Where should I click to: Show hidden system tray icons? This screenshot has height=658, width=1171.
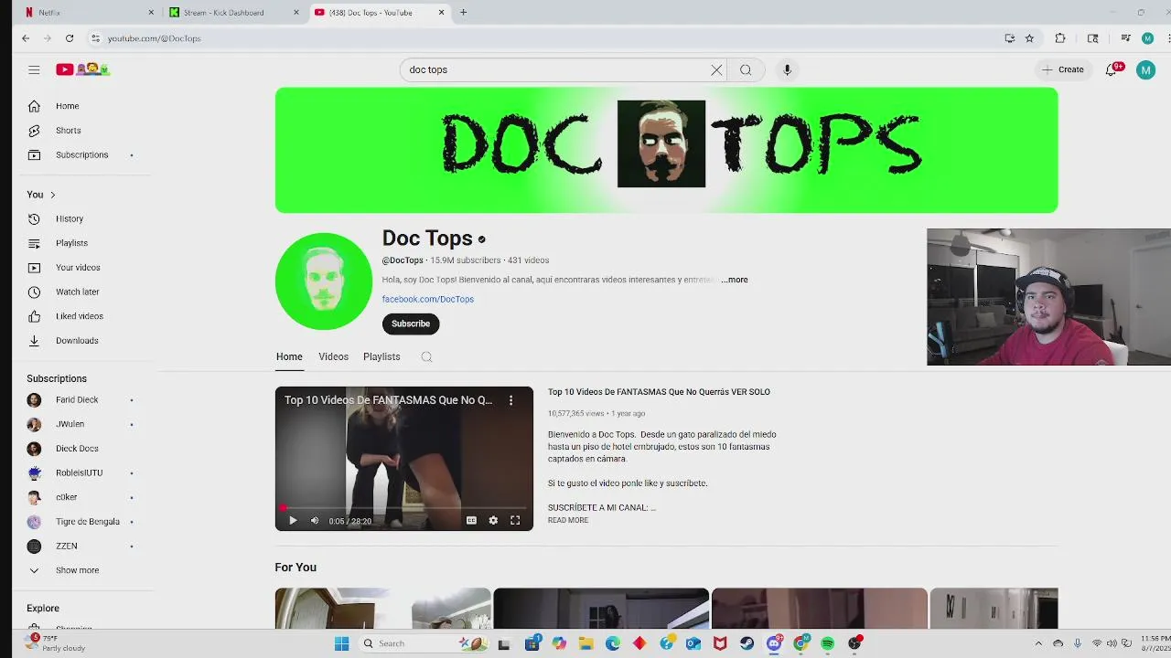tap(1038, 643)
